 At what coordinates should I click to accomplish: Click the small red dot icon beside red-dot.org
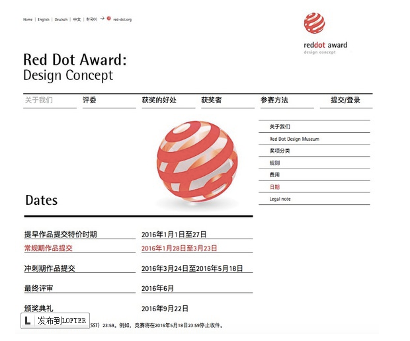pos(108,19)
